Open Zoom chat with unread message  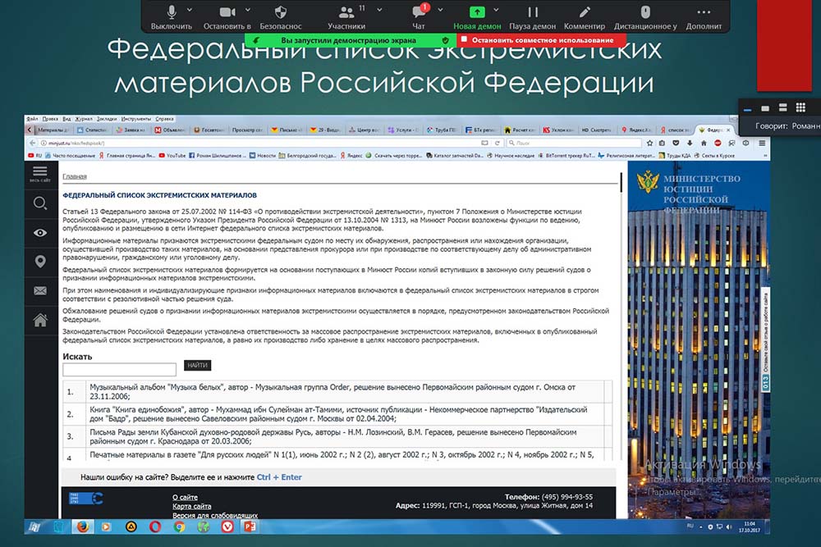pyautogui.click(x=419, y=16)
